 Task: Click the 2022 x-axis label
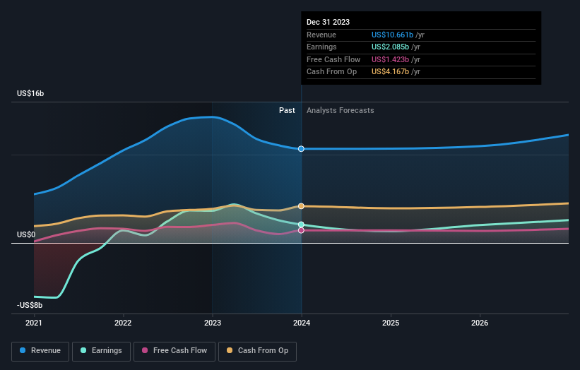coord(123,323)
